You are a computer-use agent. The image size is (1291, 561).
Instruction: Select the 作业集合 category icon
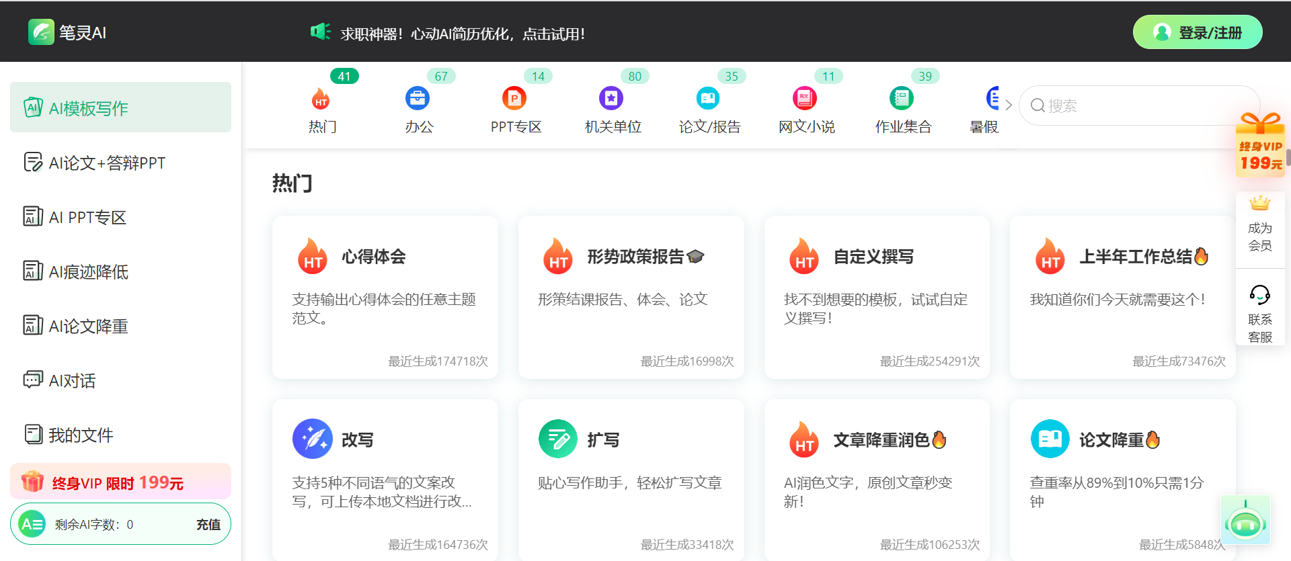point(902,98)
